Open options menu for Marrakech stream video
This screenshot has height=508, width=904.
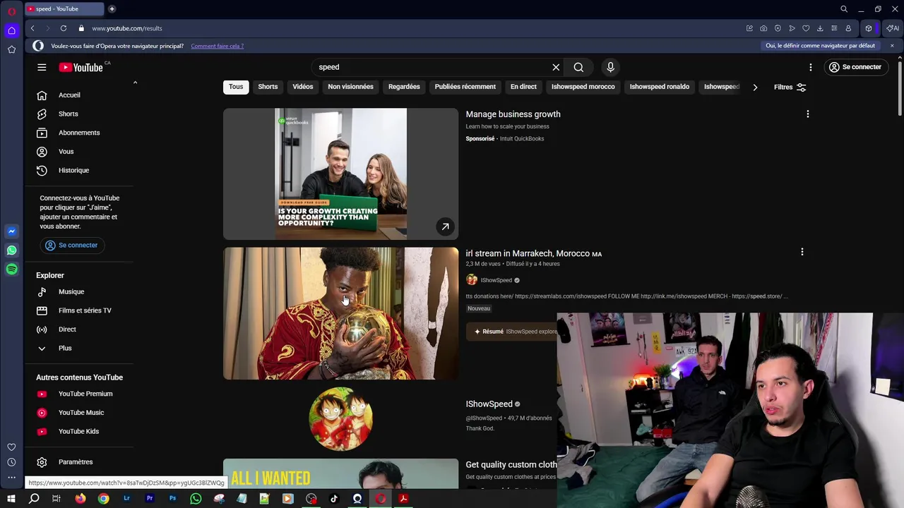(x=802, y=252)
